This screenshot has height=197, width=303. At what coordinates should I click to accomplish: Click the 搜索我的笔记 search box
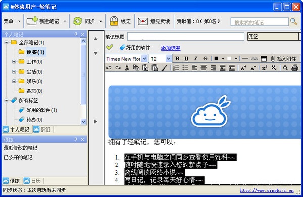pos(260,22)
